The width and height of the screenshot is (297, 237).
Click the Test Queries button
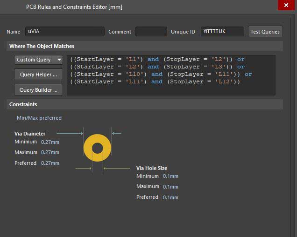[265, 32]
